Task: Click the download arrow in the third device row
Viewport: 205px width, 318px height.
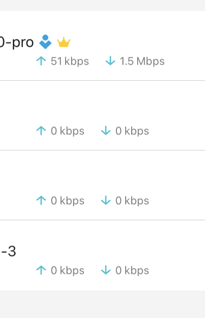Action: (106, 201)
